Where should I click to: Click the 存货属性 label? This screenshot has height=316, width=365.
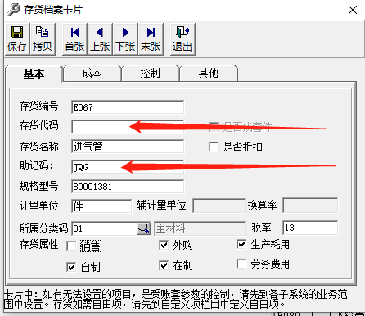[x=38, y=244]
